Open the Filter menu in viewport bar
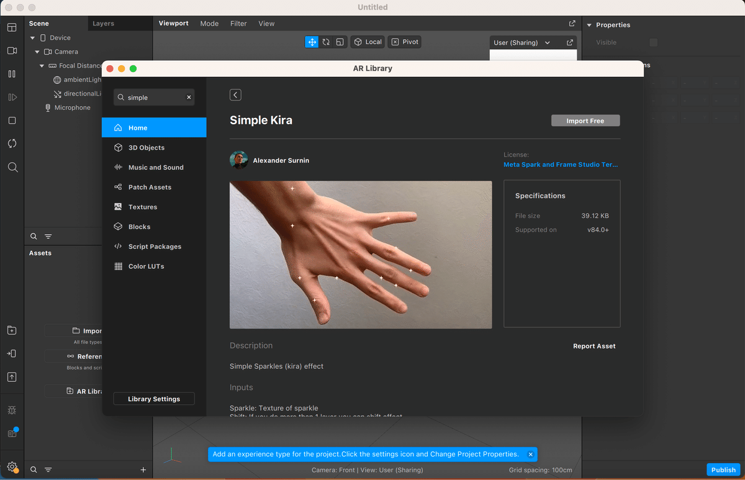Screen dimensions: 745x480 238,24
